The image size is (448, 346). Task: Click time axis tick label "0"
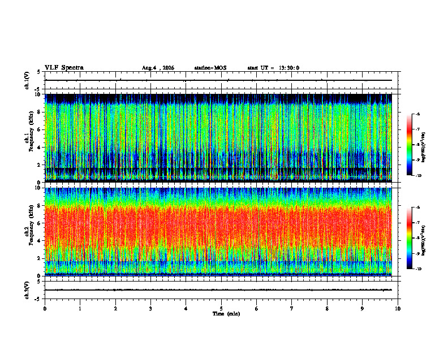tap(45, 309)
